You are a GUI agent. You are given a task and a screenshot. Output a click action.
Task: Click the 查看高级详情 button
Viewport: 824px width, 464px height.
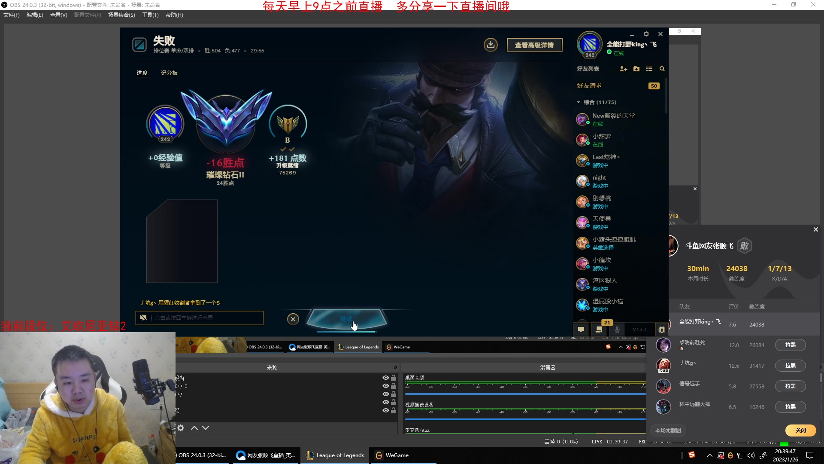click(534, 45)
